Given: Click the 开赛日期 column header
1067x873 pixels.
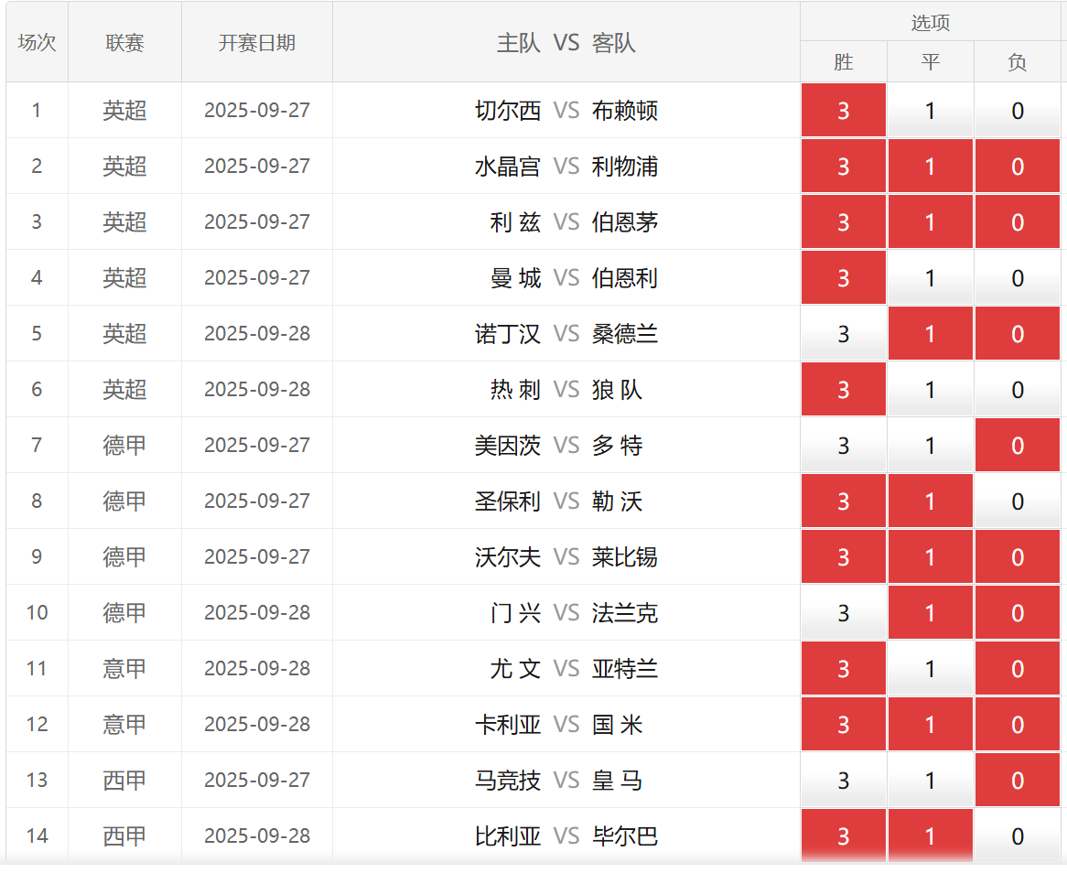Looking at the screenshot, I should (257, 43).
